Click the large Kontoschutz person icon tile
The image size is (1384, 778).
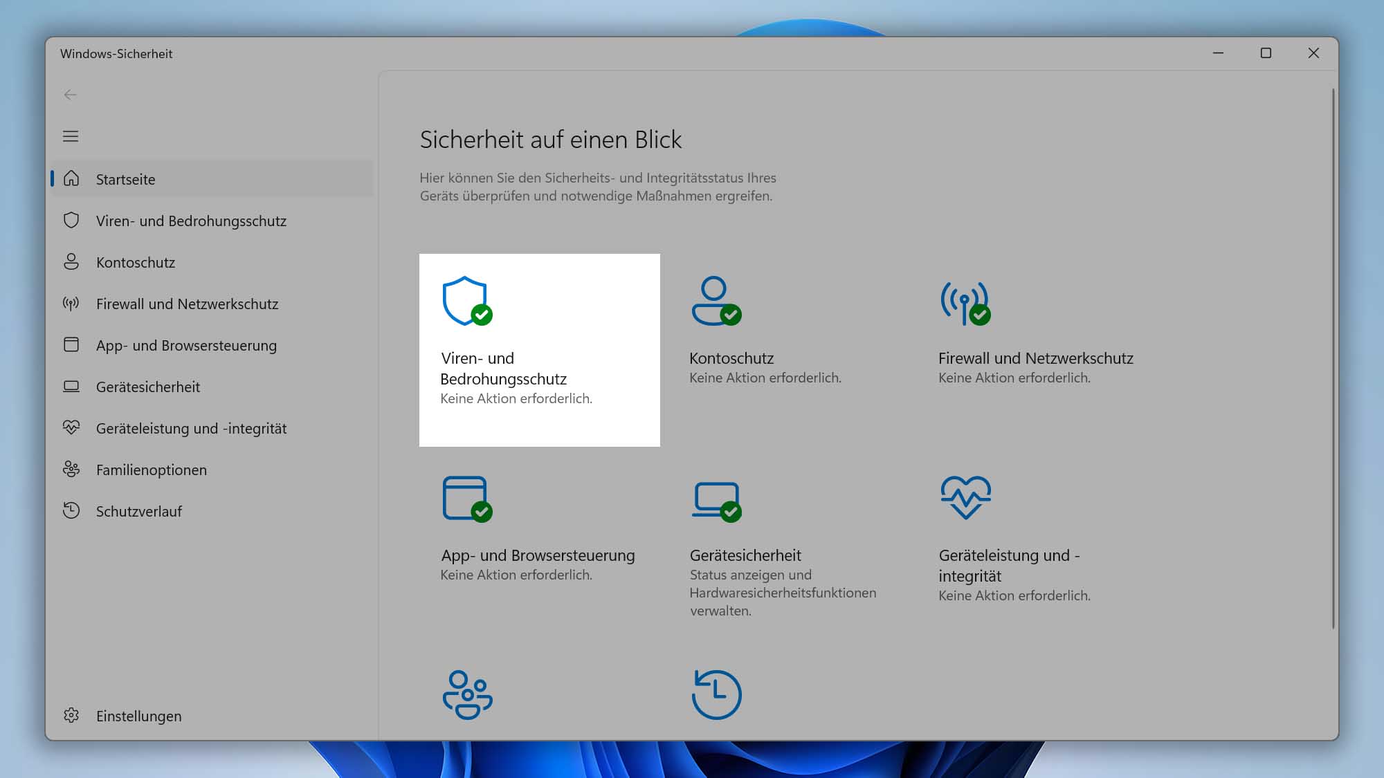pyautogui.click(x=716, y=301)
